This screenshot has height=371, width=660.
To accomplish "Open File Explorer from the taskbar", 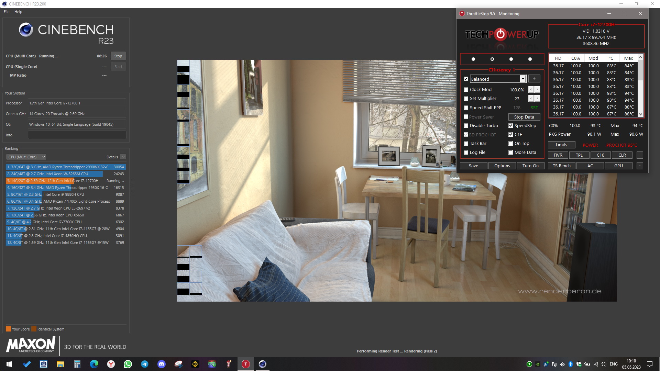I will (60, 364).
